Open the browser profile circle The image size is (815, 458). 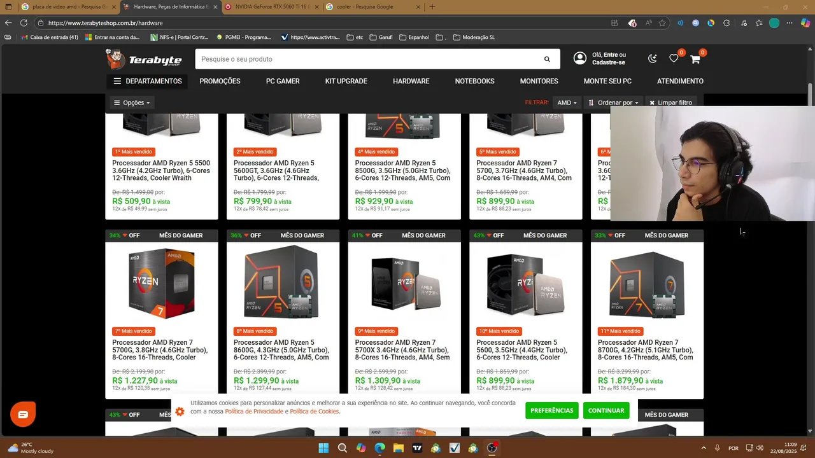point(774,23)
